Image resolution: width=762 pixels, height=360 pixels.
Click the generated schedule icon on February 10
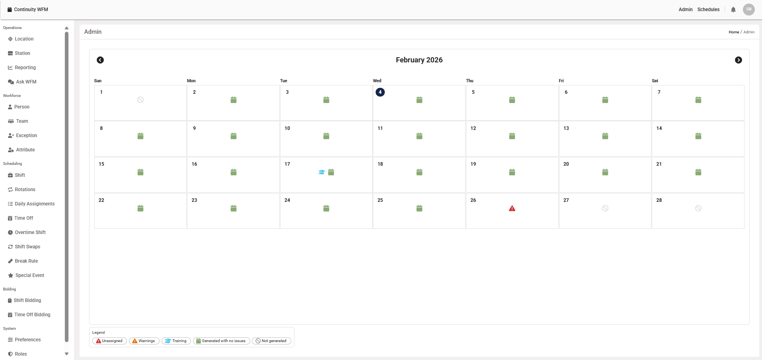tap(326, 136)
